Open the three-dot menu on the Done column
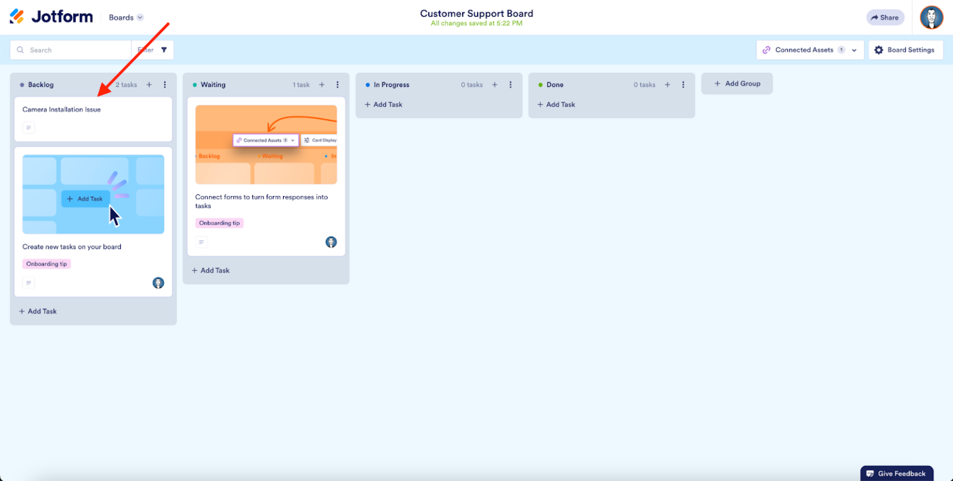The width and height of the screenshot is (953, 481). point(683,84)
